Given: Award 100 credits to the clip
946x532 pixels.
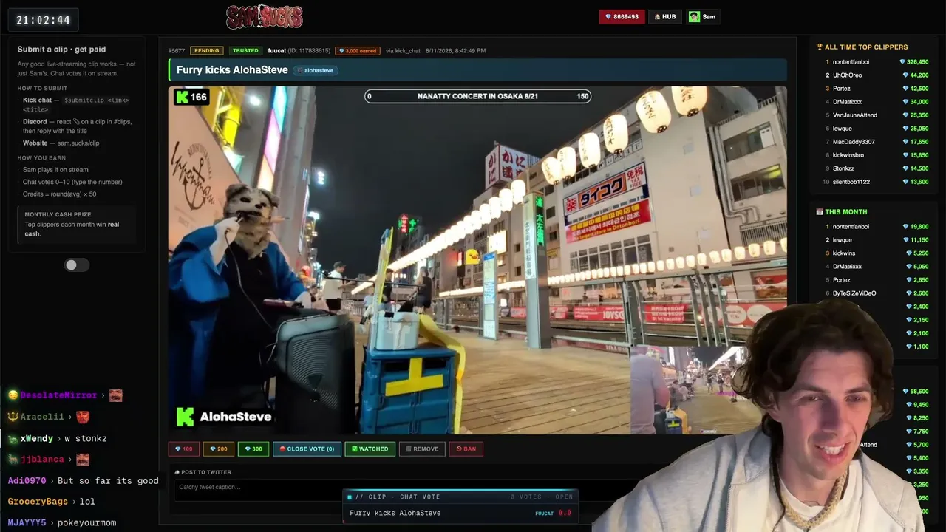Looking at the screenshot, I should (183, 449).
